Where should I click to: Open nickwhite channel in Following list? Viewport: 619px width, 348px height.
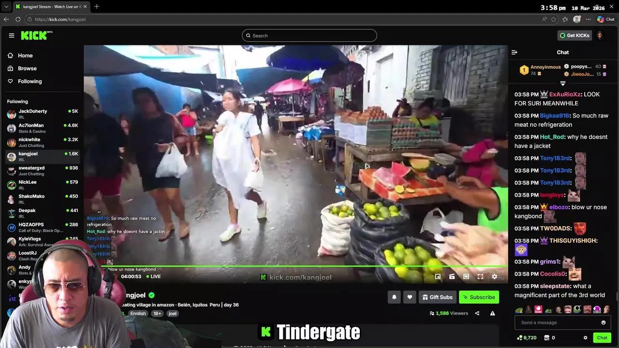click(42, 142)
